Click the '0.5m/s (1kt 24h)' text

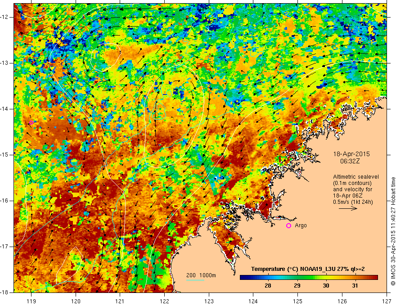click(x=353, y=202)
